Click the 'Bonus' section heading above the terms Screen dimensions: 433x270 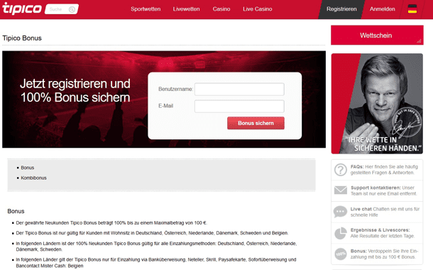coord(16,211)
